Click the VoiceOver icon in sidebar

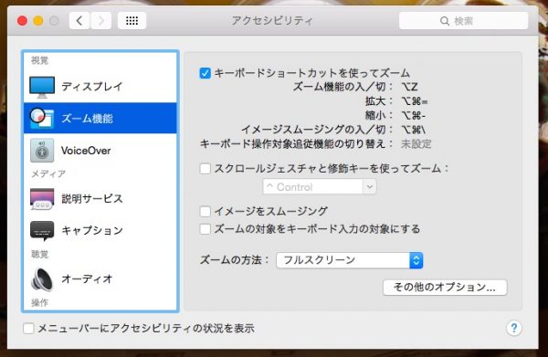(x=42, y=151)
